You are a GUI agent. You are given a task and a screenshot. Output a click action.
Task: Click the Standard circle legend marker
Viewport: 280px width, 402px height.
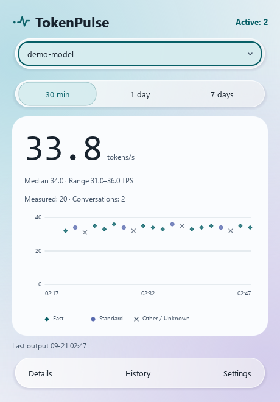[93, 319]
